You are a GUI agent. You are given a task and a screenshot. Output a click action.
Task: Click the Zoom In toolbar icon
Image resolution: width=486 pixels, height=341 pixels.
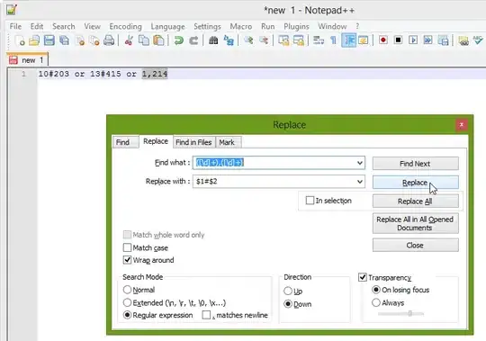(x=248, y=40)
